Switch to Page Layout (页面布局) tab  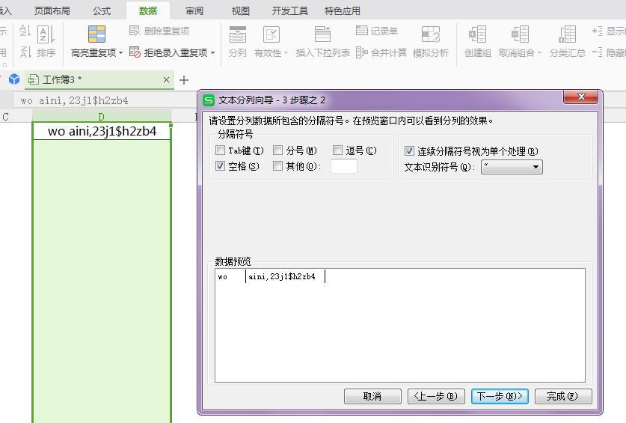point(52,10)
